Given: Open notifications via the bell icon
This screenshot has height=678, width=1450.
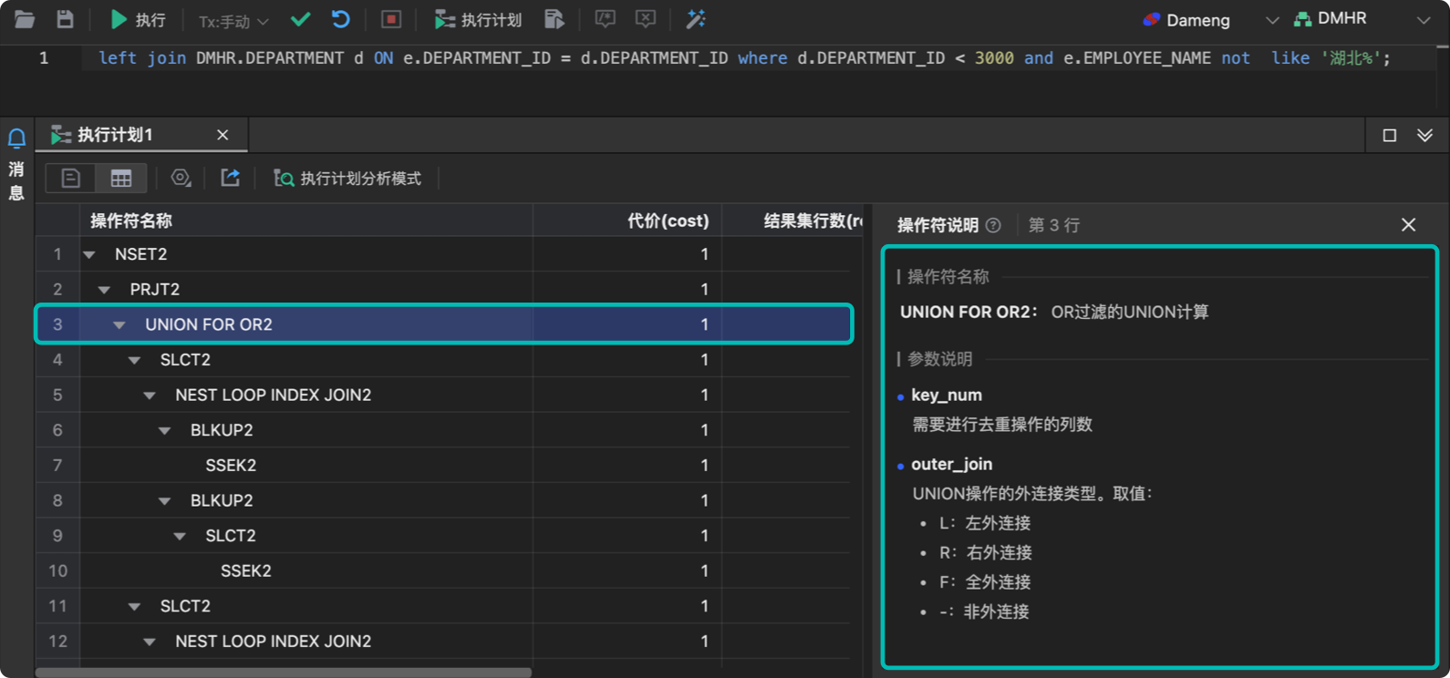Looking at the screenshot, I should coord(16,139).
